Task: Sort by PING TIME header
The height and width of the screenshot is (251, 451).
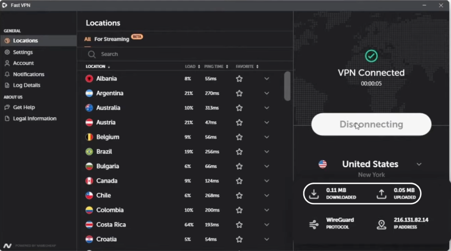Action: [x=216, y=66]
